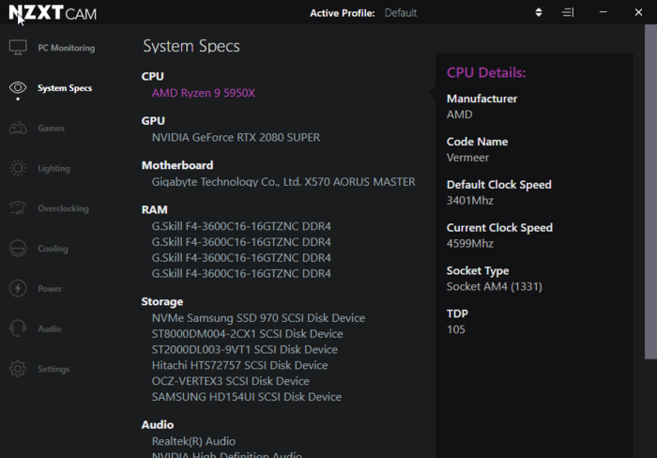Click the Socket AM4 (1331) value
This screenshot has width=657, height=458.
click(x=495, y=286)
